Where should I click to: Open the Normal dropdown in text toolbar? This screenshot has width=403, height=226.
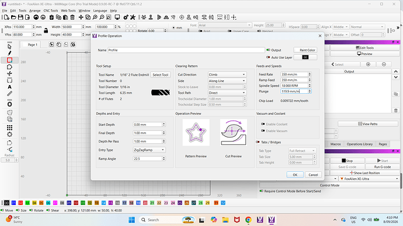point(367,27)
